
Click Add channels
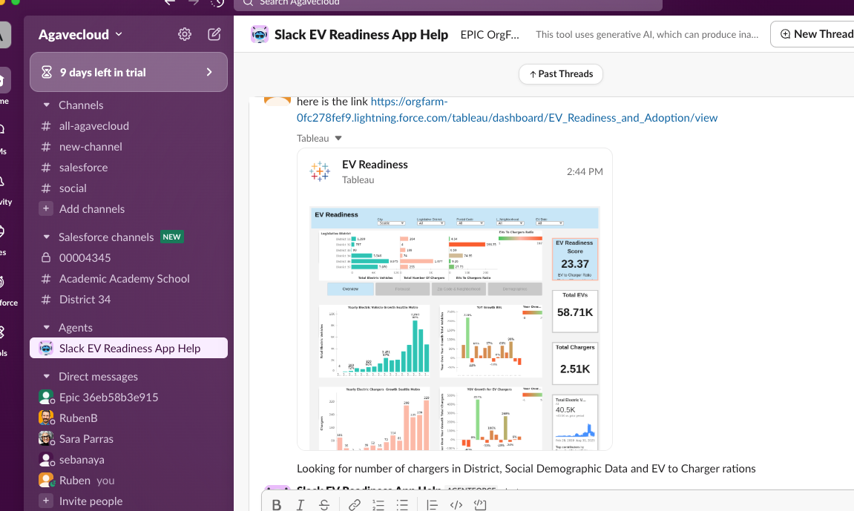[x=91, y=208]
